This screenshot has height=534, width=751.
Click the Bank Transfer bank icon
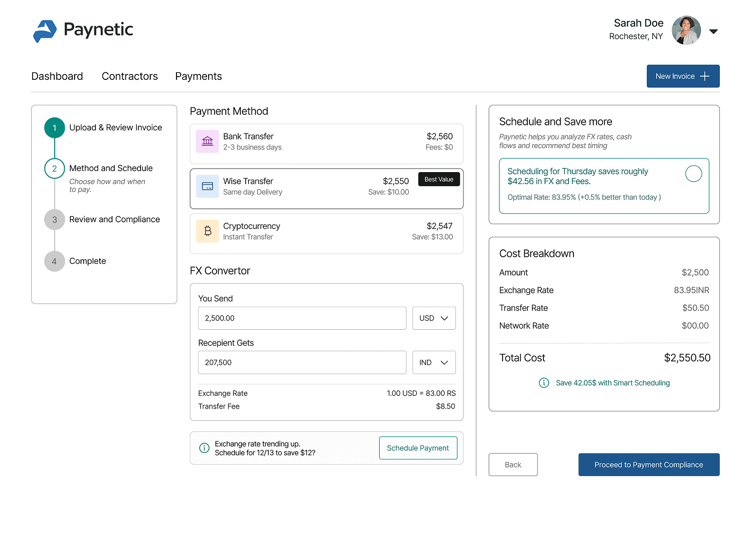(208, 142)
